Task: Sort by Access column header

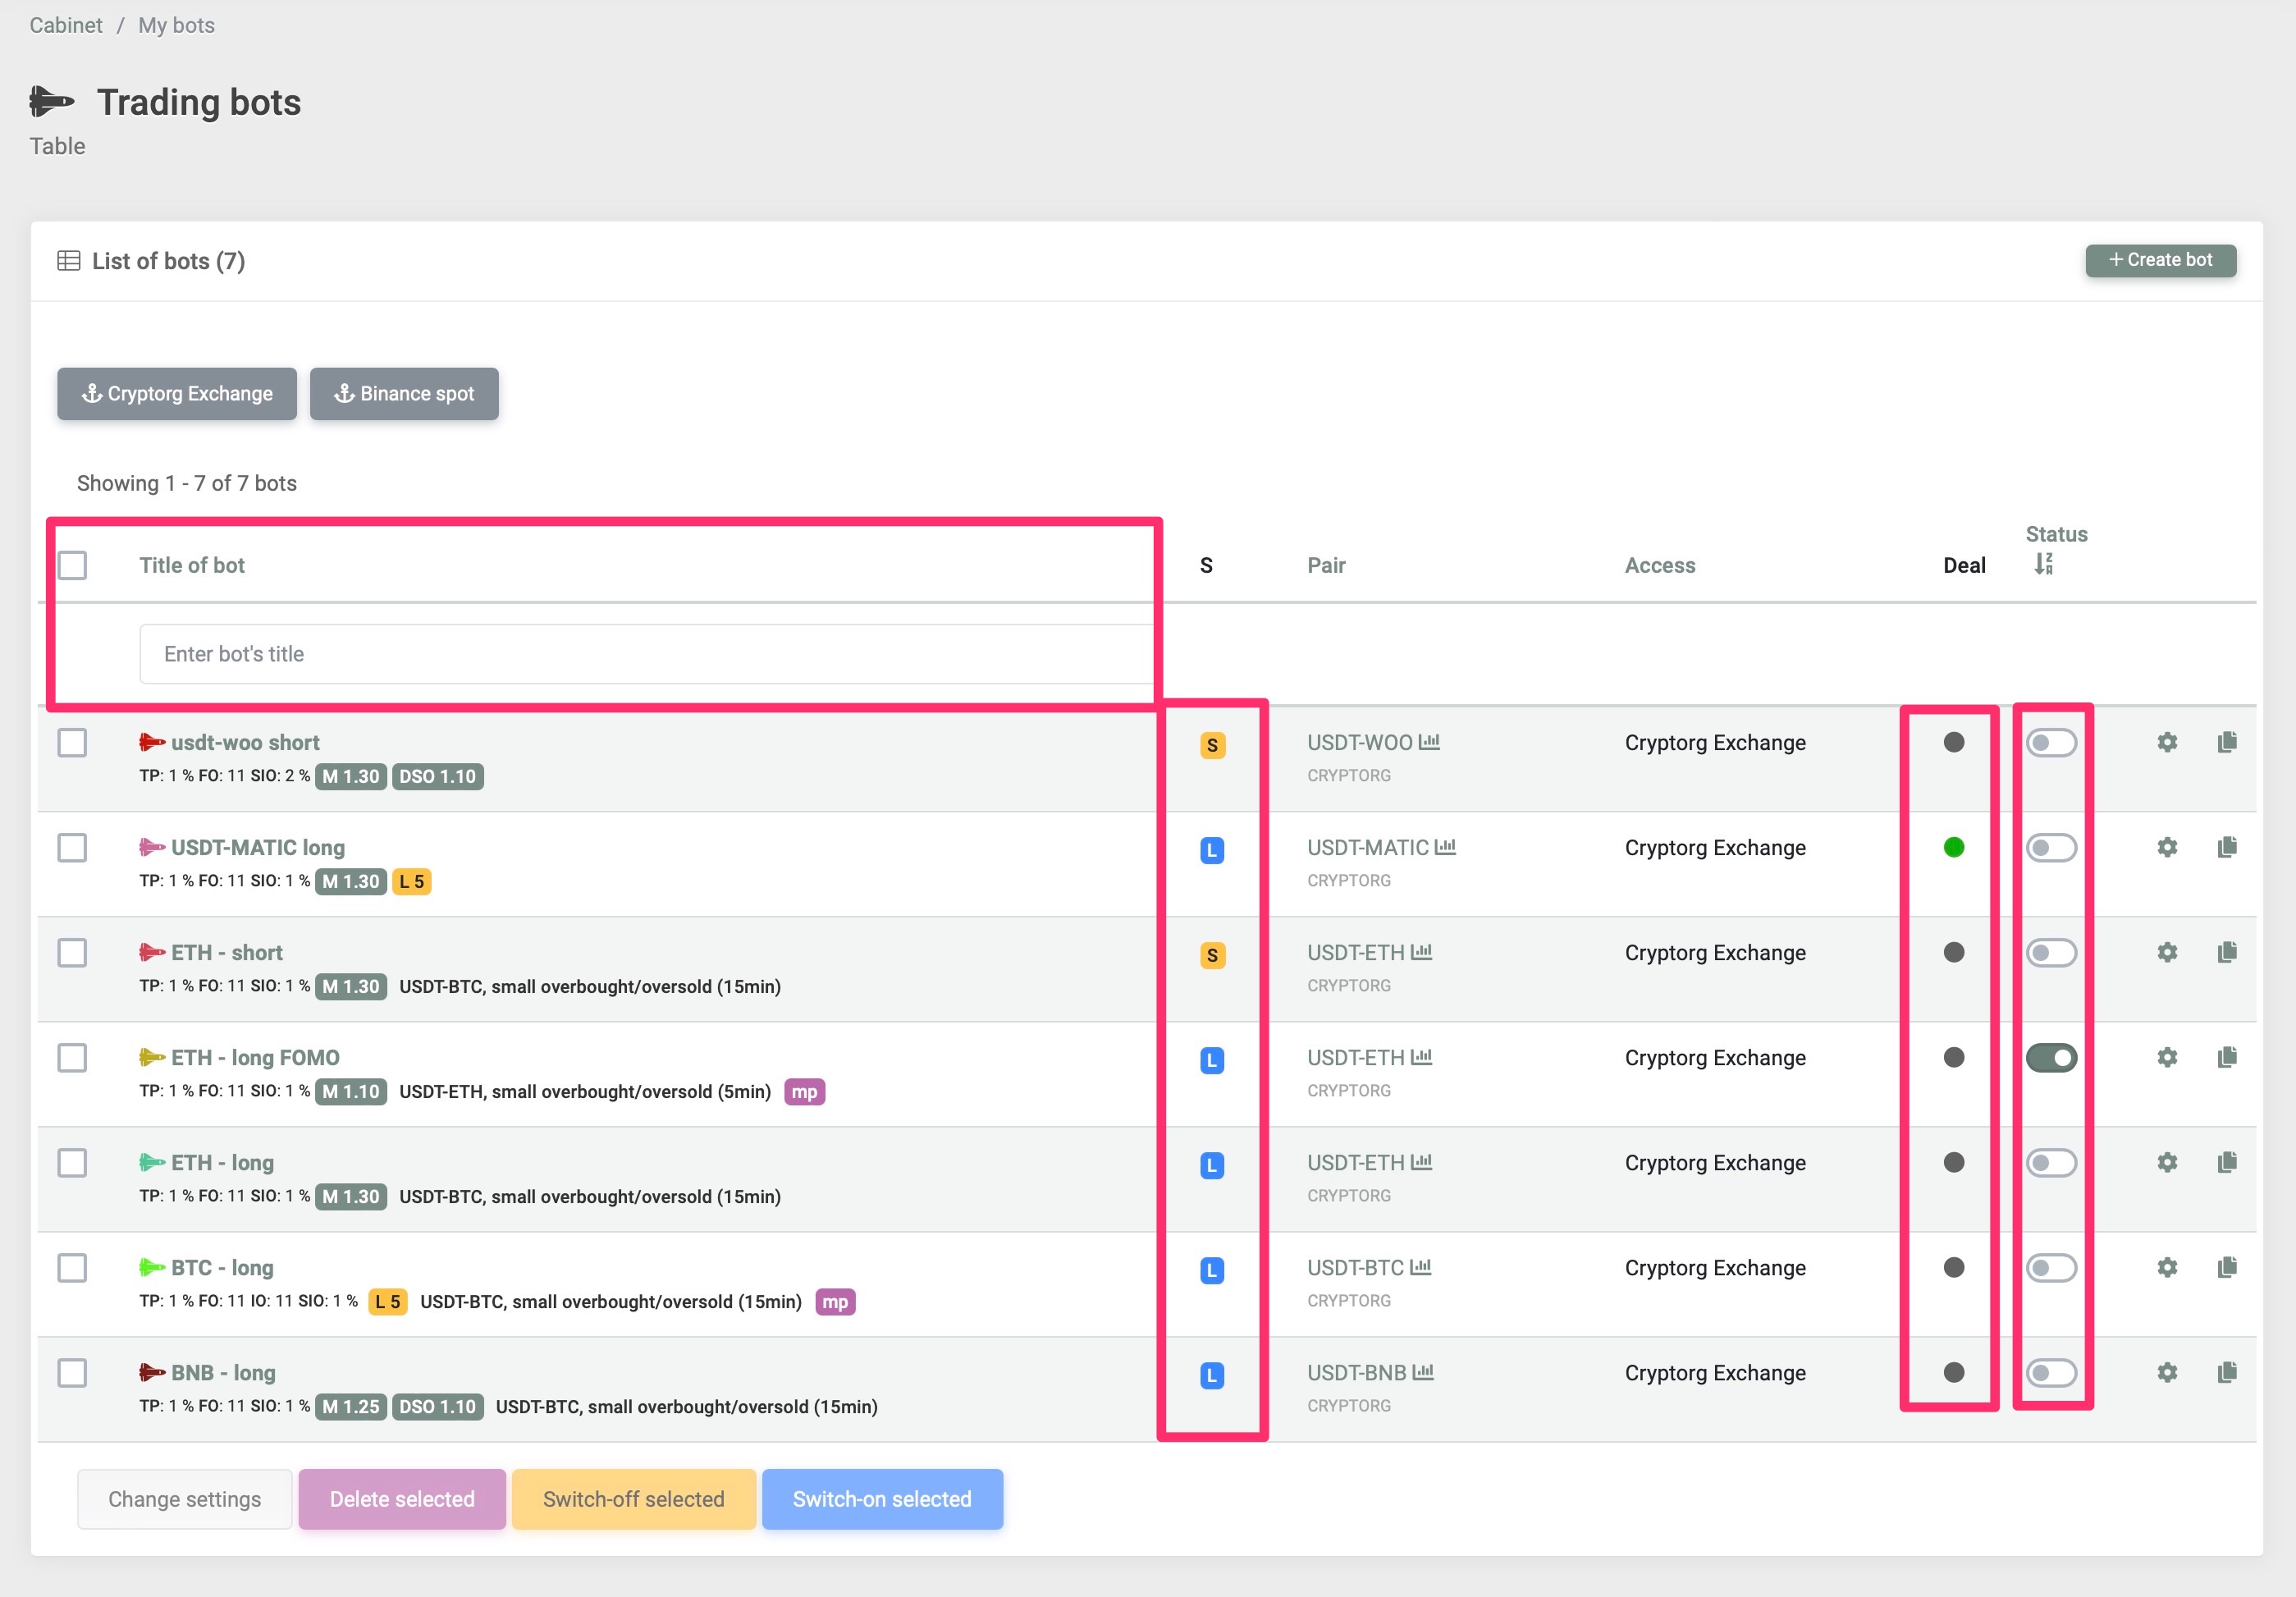Action: click(1660, 565)
